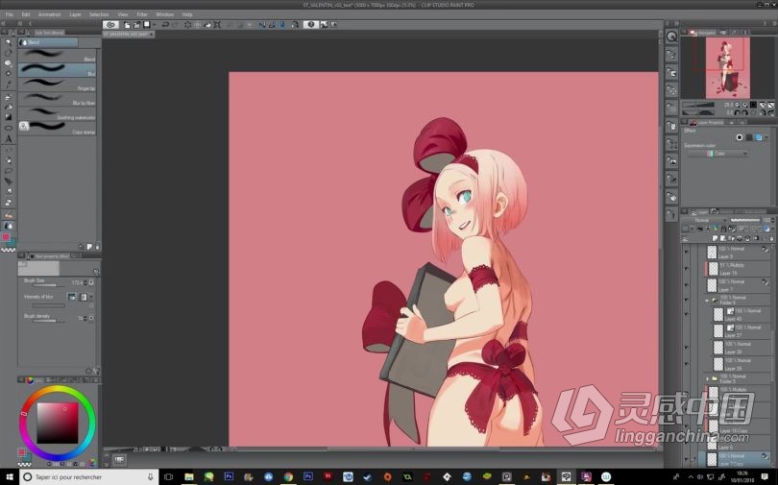Select the Text tool with letter A
The width and height of the screenshot is (778, 485).
pos(8,139)
